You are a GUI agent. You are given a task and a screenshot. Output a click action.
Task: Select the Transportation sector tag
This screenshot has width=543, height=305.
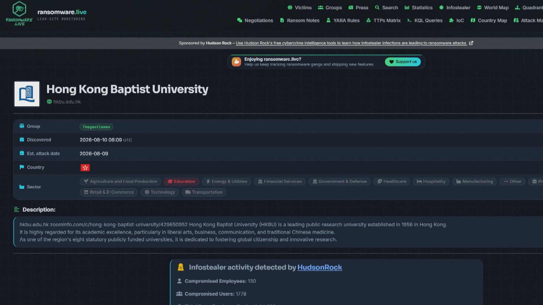click(204, 192)
